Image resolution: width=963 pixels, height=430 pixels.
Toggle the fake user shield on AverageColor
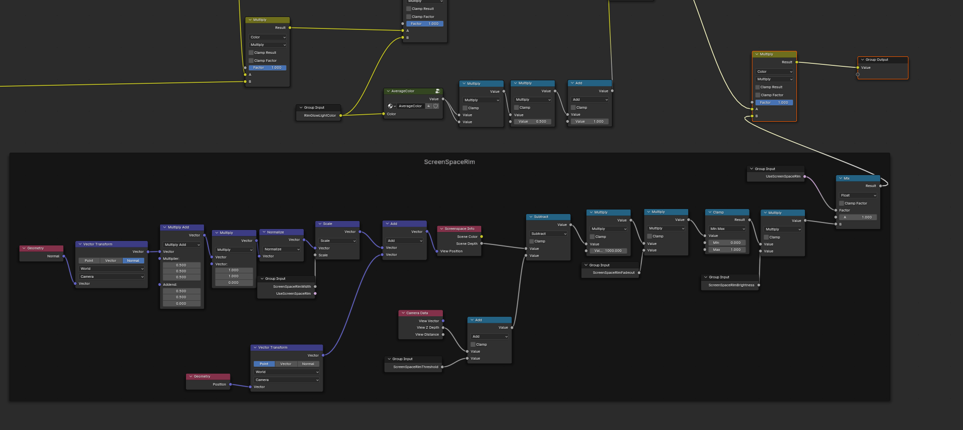pyautogui.click(x=436, y=106)
